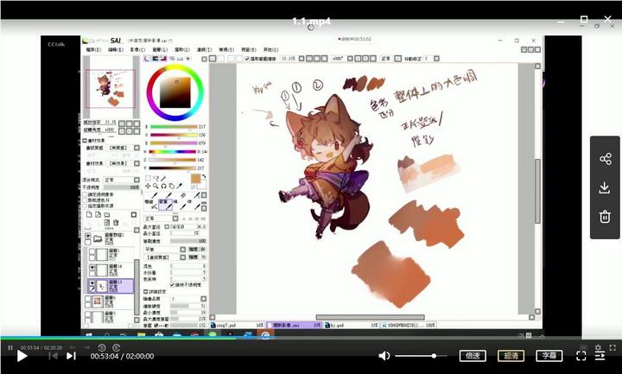Click the large play button of the video player
The height and width of the screenshot is (374, 622).
click(22, 356)
